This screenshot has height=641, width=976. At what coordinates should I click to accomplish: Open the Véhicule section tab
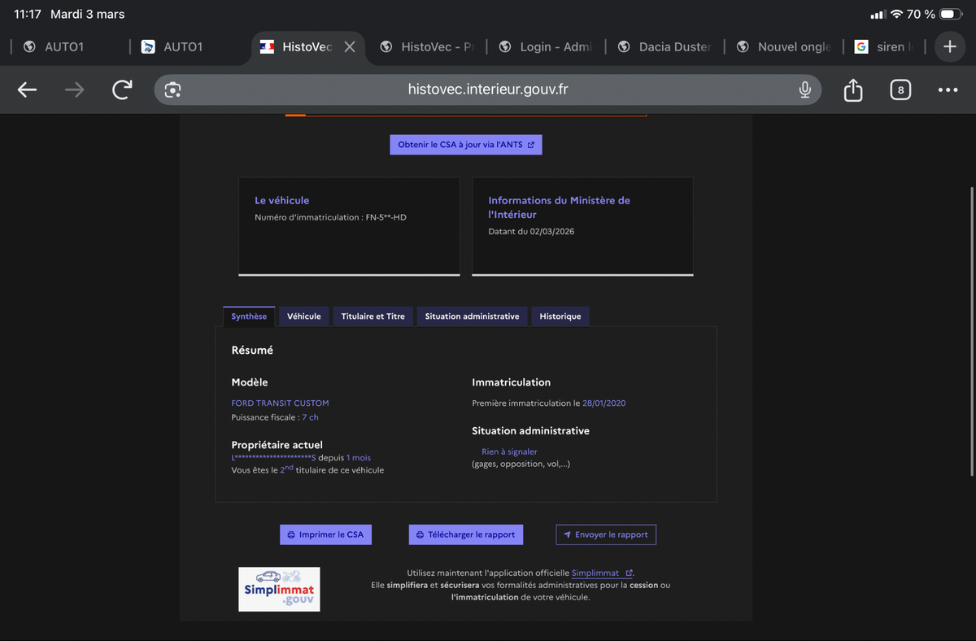pyautogui.click(x=304, y=316)
